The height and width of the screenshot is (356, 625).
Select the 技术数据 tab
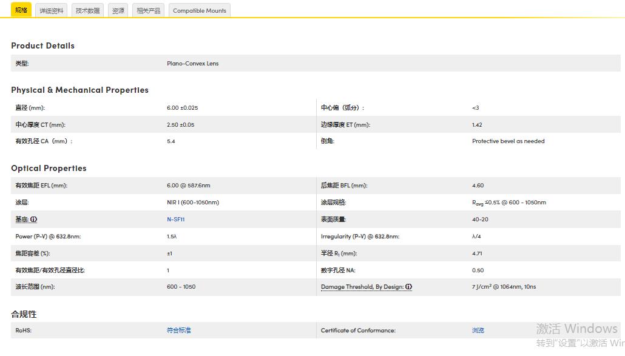coord(87,11)
